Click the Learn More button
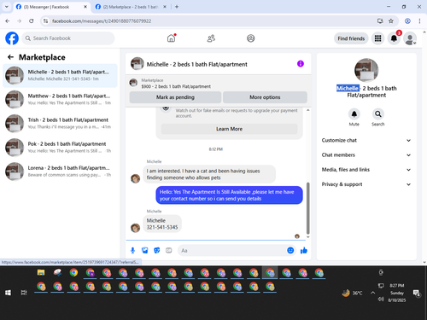 229,129
